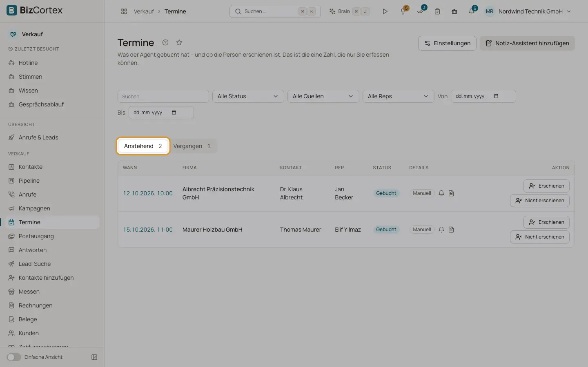This screenshot has height=367, width=588.
Task: Click the appointments Suchen filter field
Action: [163, 96]
